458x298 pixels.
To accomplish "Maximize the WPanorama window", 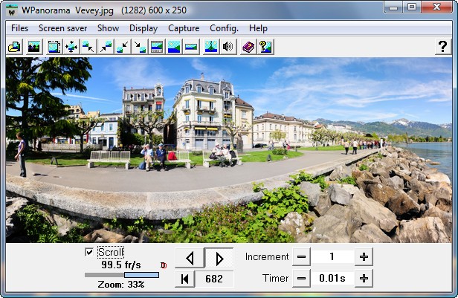I will [412, 7].
